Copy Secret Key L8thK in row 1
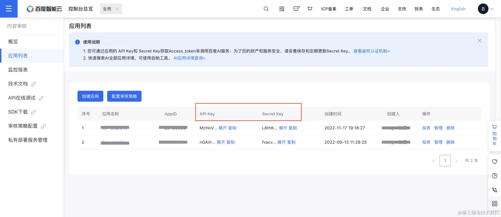The height and width of the screenshot is (217, 501). pyautogui.click(x=293, y=128)
